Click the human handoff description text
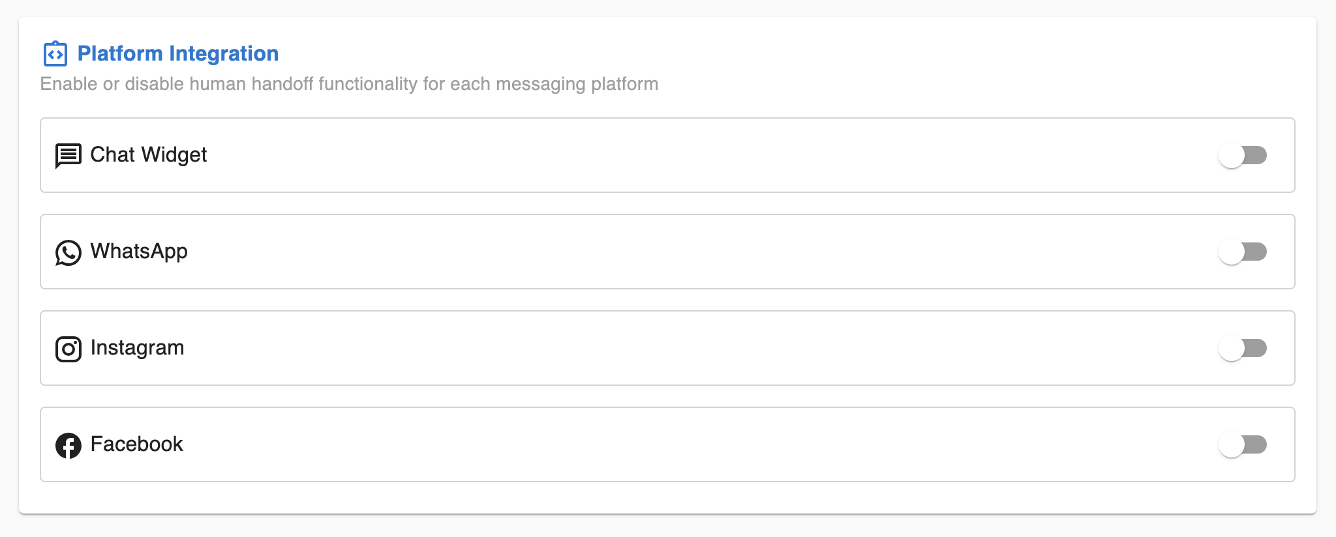1336x537 pixels. coord(350,84)
